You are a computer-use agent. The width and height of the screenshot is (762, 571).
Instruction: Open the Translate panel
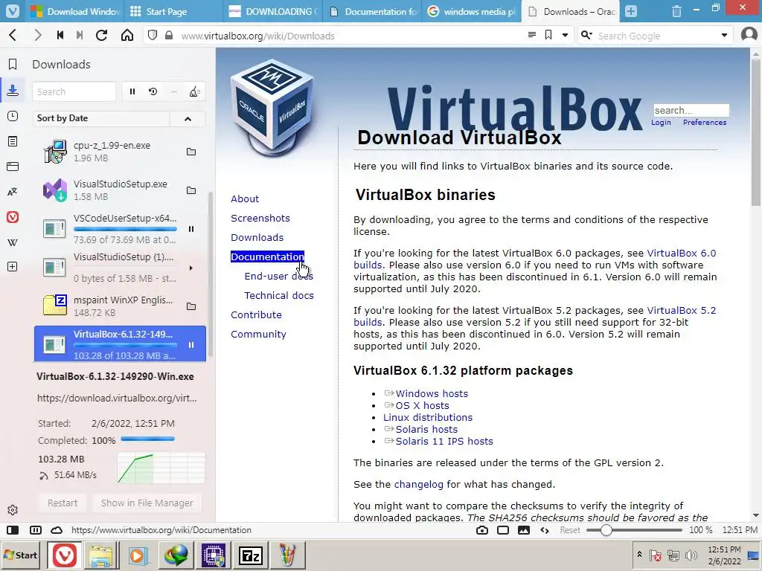point(13,192)
